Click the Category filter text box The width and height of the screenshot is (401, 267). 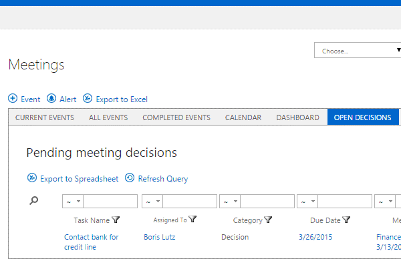click(267, 202)
